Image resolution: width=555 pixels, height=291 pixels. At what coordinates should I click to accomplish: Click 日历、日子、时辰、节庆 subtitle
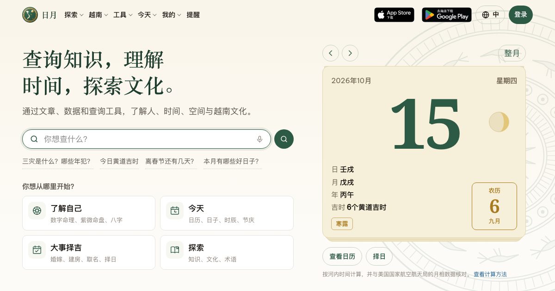222,220
